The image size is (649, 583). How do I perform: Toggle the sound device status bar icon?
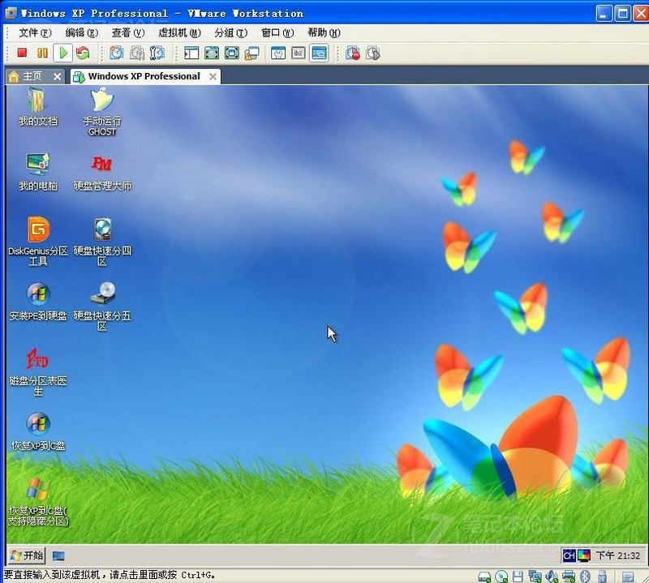551,576
